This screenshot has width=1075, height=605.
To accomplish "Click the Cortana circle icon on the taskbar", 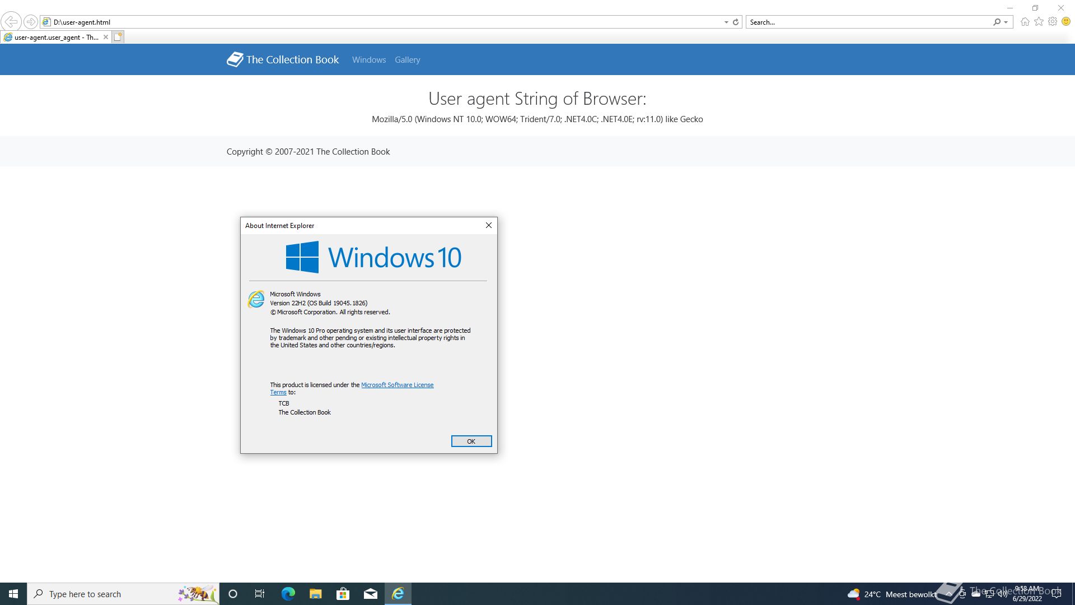I will coord(233,594).
